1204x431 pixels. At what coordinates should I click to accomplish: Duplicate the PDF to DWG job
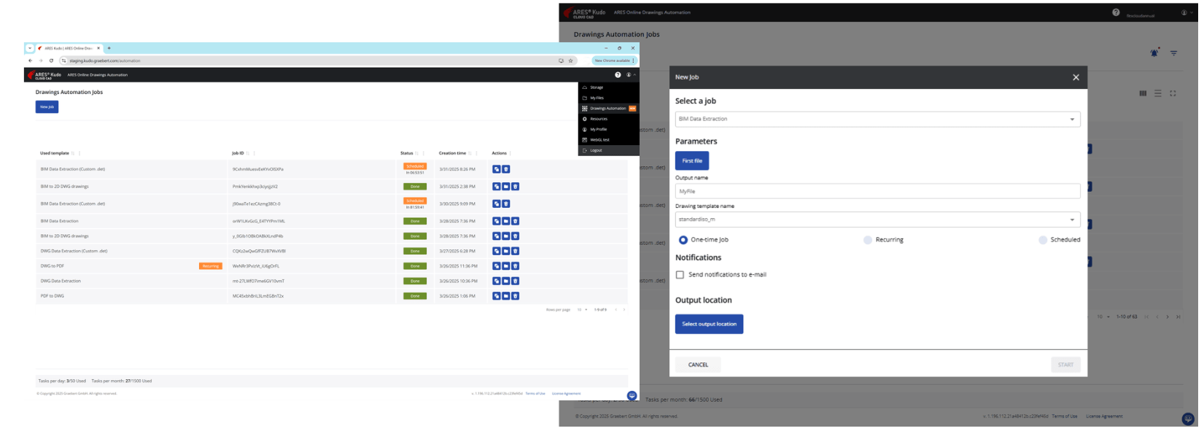pyautogui.click(x=497, y=296)
